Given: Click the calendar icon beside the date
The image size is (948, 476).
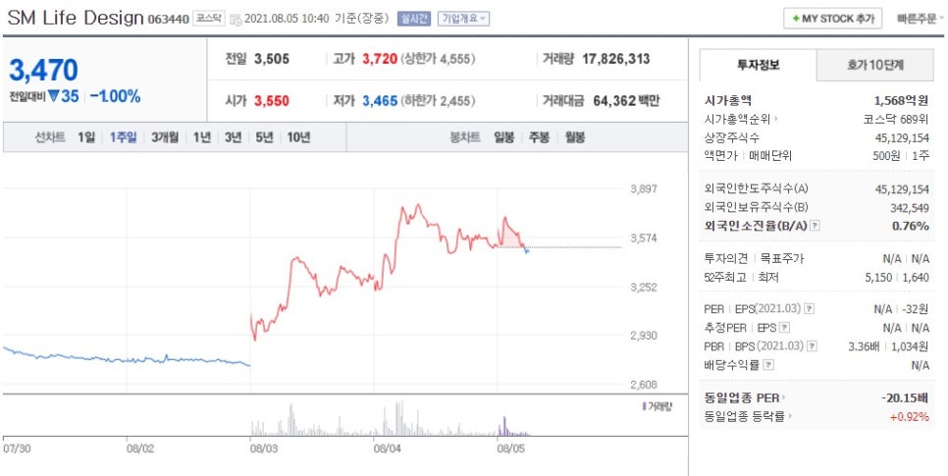Looking at the screenshot, I should [235, 19].
